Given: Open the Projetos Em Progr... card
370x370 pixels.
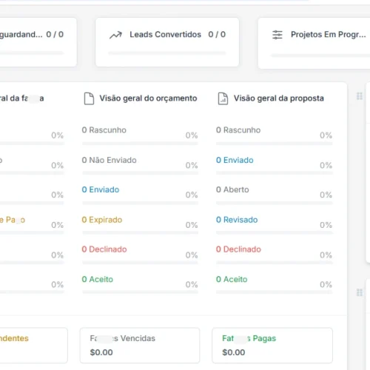Looking at the screenshot, I should (x=314, y=43).
